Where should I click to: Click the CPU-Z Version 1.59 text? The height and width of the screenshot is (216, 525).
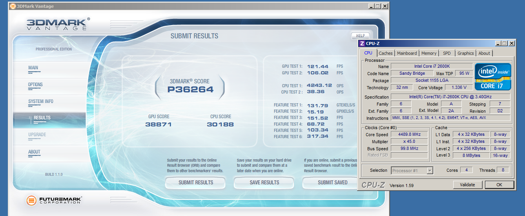tap(401, 185)
